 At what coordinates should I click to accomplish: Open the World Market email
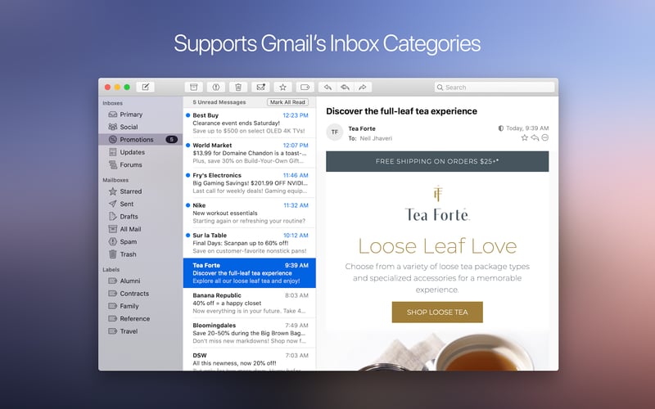[250, 153]
